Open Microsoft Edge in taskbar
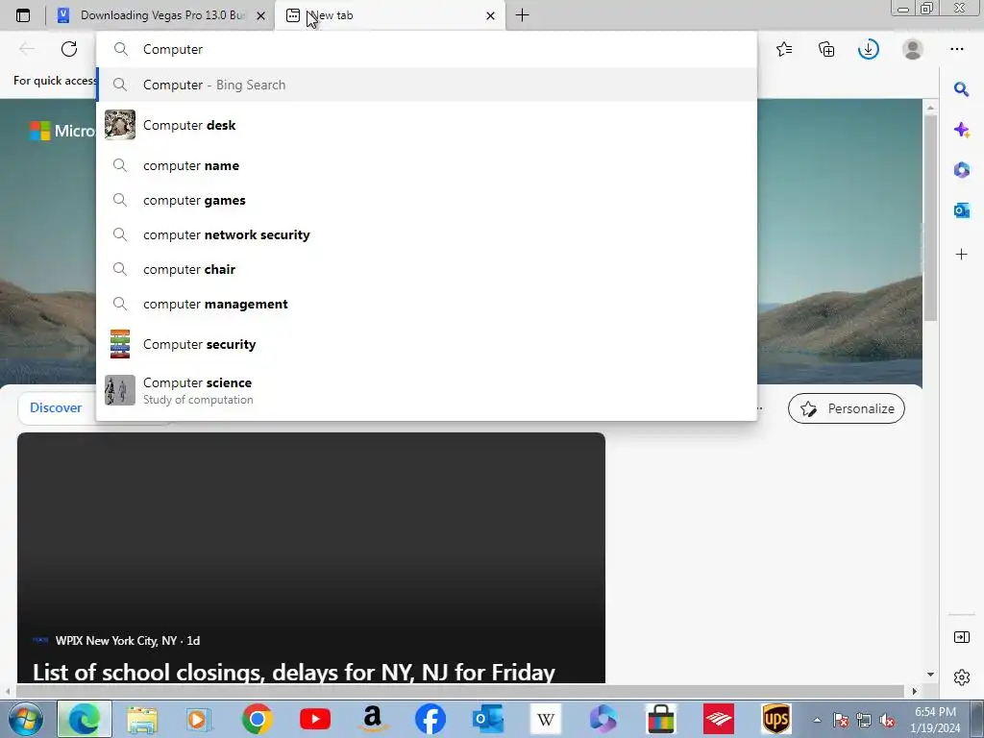Viewport: 984px width, 738px height. (x=85, y=719)
